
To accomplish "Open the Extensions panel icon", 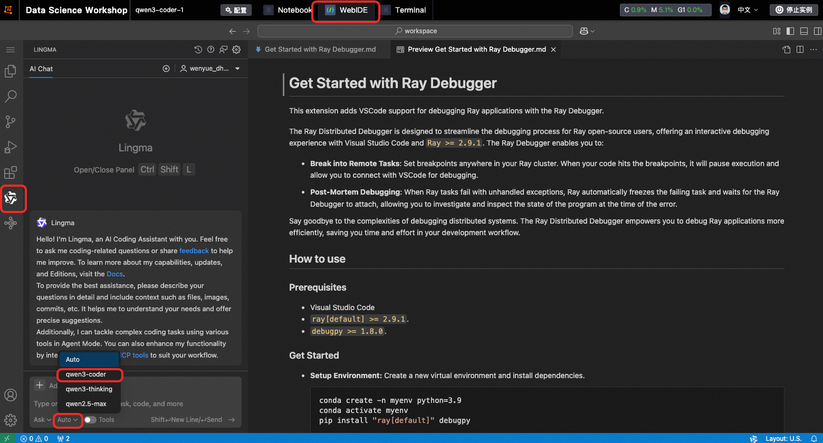I will coord(11,172).
